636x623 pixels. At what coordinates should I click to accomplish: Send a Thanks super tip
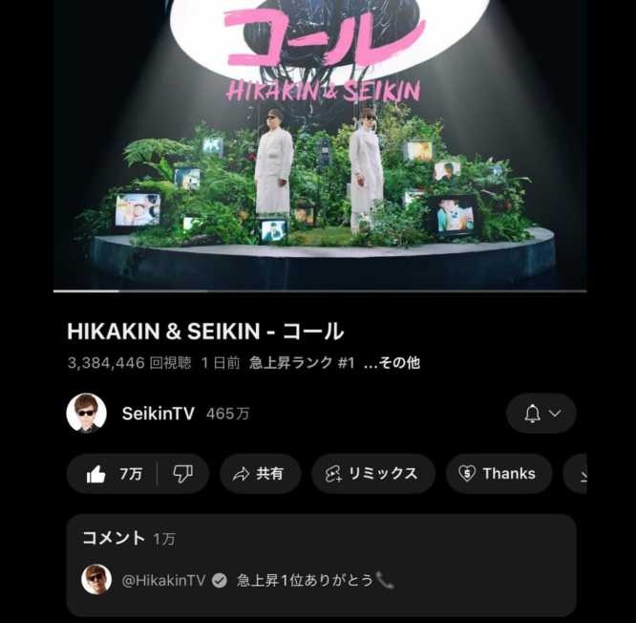[498, 474]
